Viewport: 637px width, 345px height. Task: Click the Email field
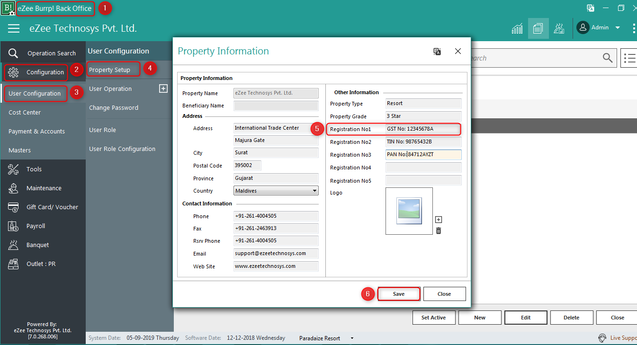276,254
